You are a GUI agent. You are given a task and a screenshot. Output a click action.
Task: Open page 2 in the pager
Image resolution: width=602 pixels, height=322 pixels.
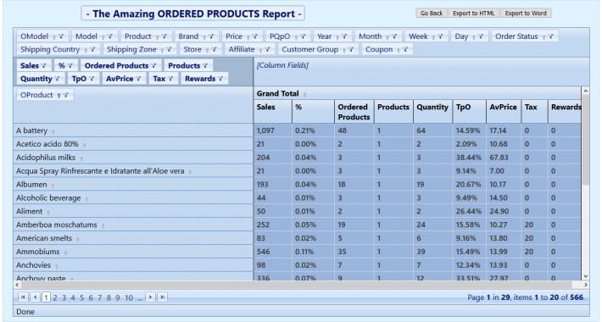pyautogui.click(x=55, y=297)
